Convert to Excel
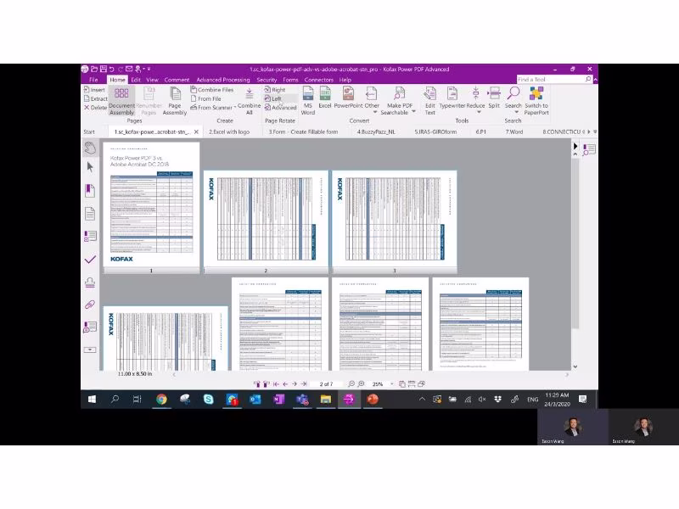The height and width of the screenshot is (509, 679). (325, 98)
